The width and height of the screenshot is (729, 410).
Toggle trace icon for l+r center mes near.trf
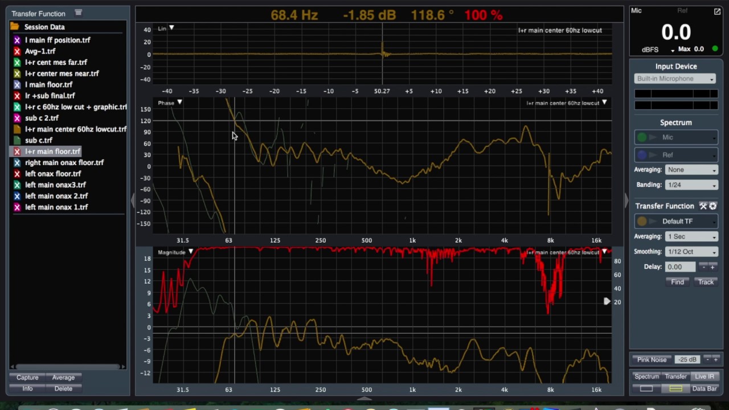tap(17, 73)
